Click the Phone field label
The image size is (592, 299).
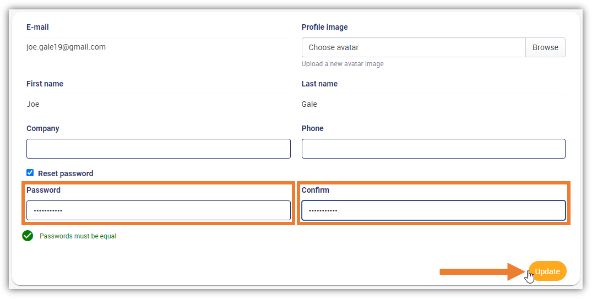[313, 128]
